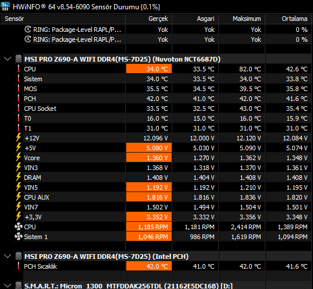Click clock icon of second RING RAPL row
The image size is (313, 289).
point(28,39)
